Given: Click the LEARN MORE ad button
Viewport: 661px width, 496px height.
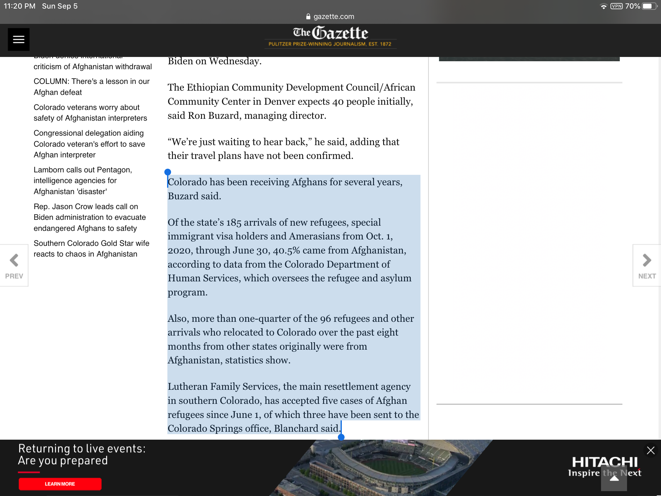Looking at the screenshot, I should (60, 484).
